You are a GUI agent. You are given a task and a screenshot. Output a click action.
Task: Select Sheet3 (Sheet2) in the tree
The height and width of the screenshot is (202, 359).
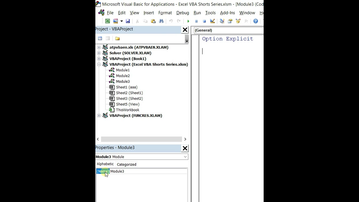click(129, 98)
